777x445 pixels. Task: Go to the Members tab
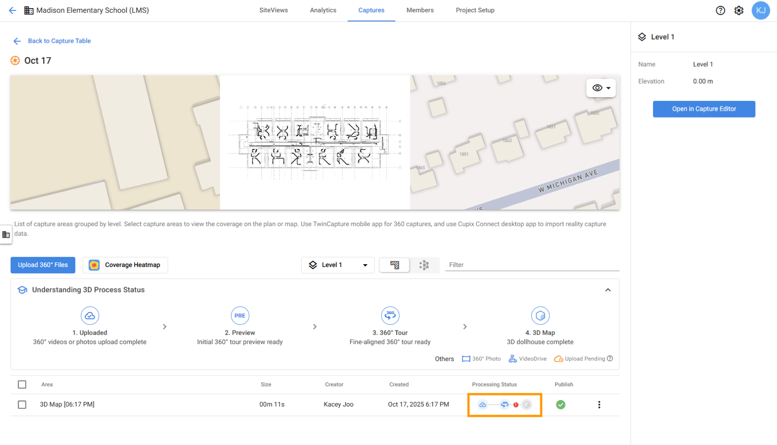[x=420, y=10]
